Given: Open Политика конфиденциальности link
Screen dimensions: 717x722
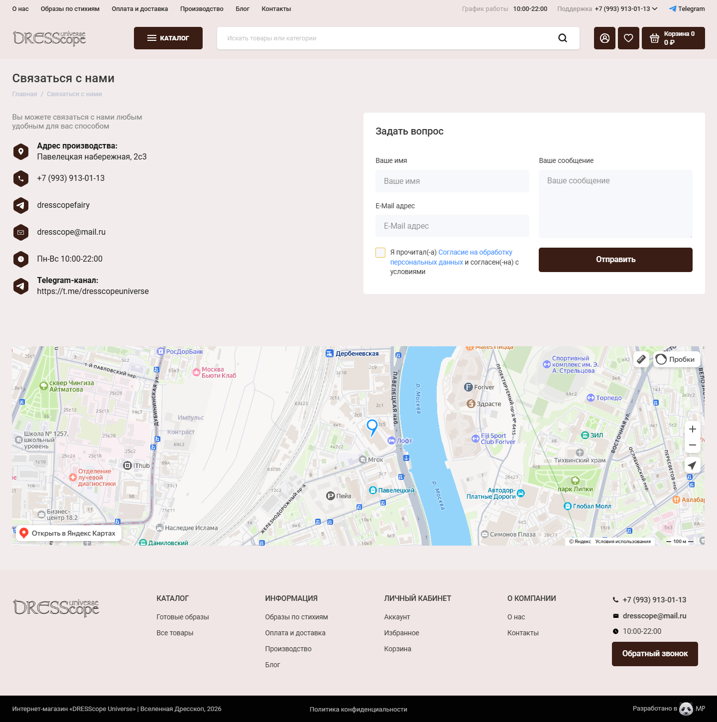Looking at the screenshot, I should [358, 709].
